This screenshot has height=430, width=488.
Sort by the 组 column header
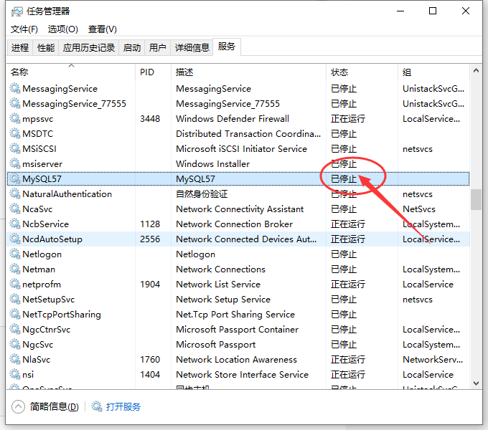point(433,72)
